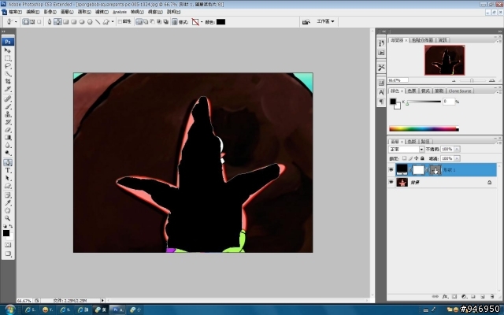Select the Magic Wand tool
The width and height of the screenshot is (504, 315).
(x=8, y=73)
